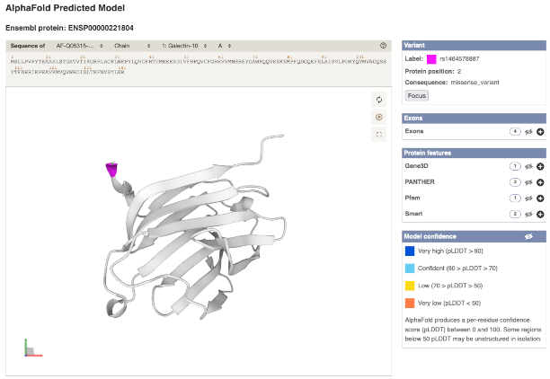Show Pfam features using eye icon
Image resolution: width=550 pixels, height=379 pixels.
coord(528,198)
